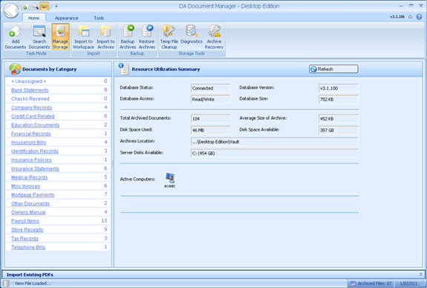Open the Checks Received category
The width and height of the screenshot is (427, 288).
[x=30, y=99]
